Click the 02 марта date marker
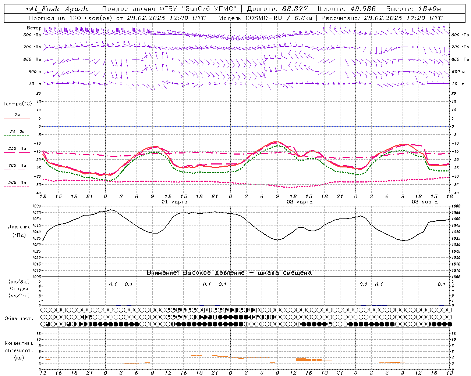Image resolution: width=471 pixels, height=376 pixels. pyautogui.click(x=300, y=202)
